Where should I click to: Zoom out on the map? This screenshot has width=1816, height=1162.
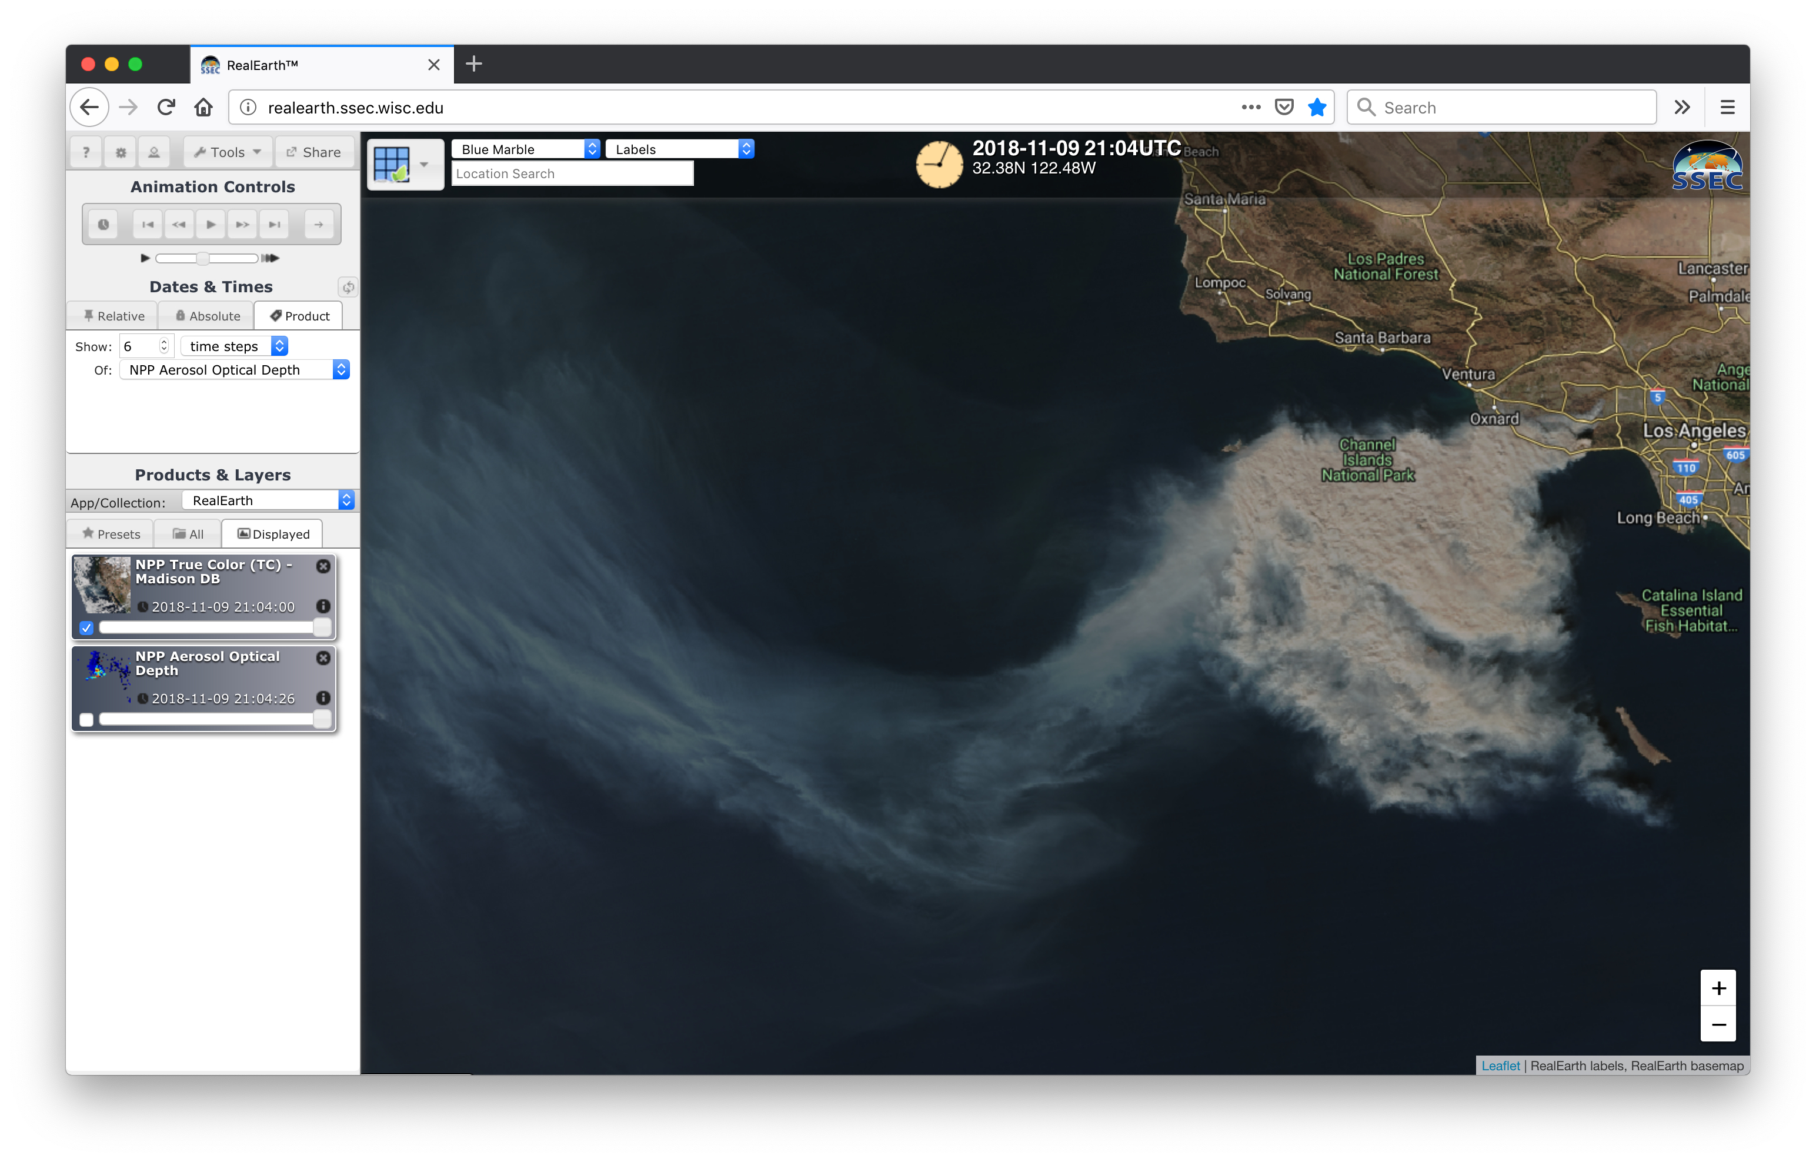point(1718,1024)
